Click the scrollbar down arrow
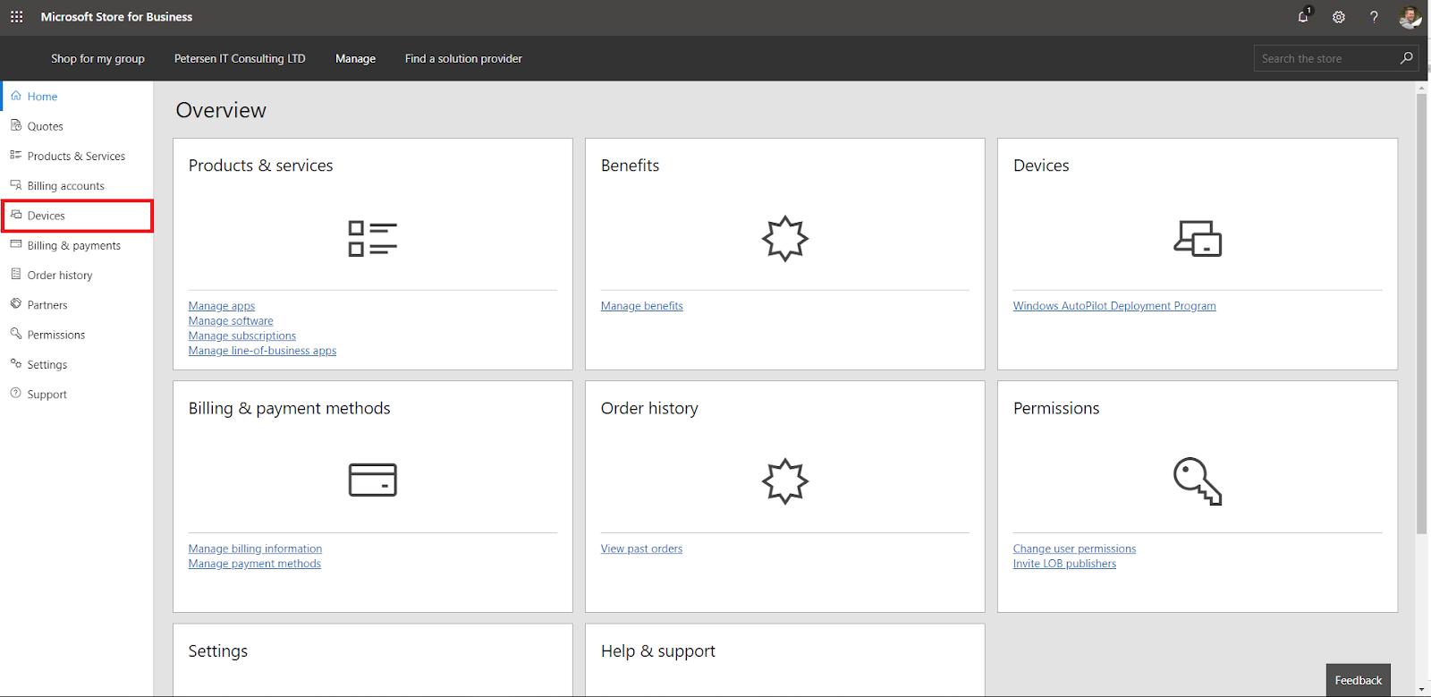This screenshot has height=697, width=1431. click(1421, 690)
